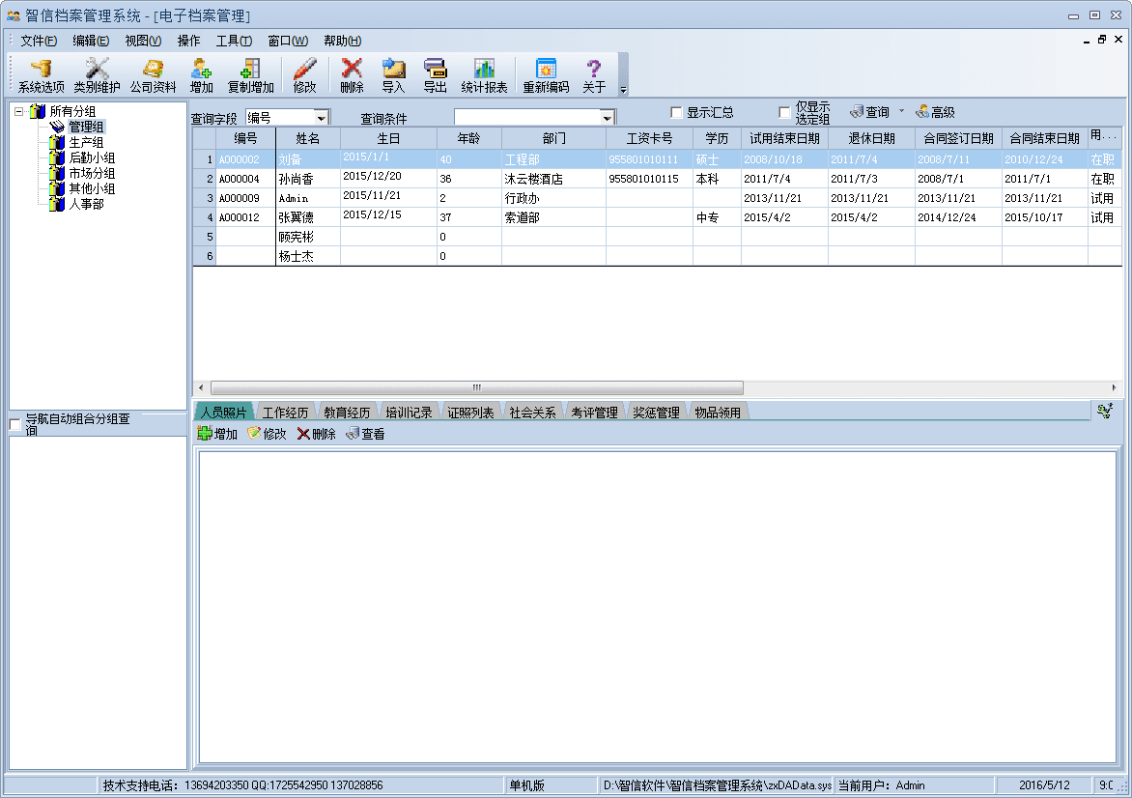Click the 类别维护 category maintenance icon
1132x798 pixels.
(x=97, y=74)
